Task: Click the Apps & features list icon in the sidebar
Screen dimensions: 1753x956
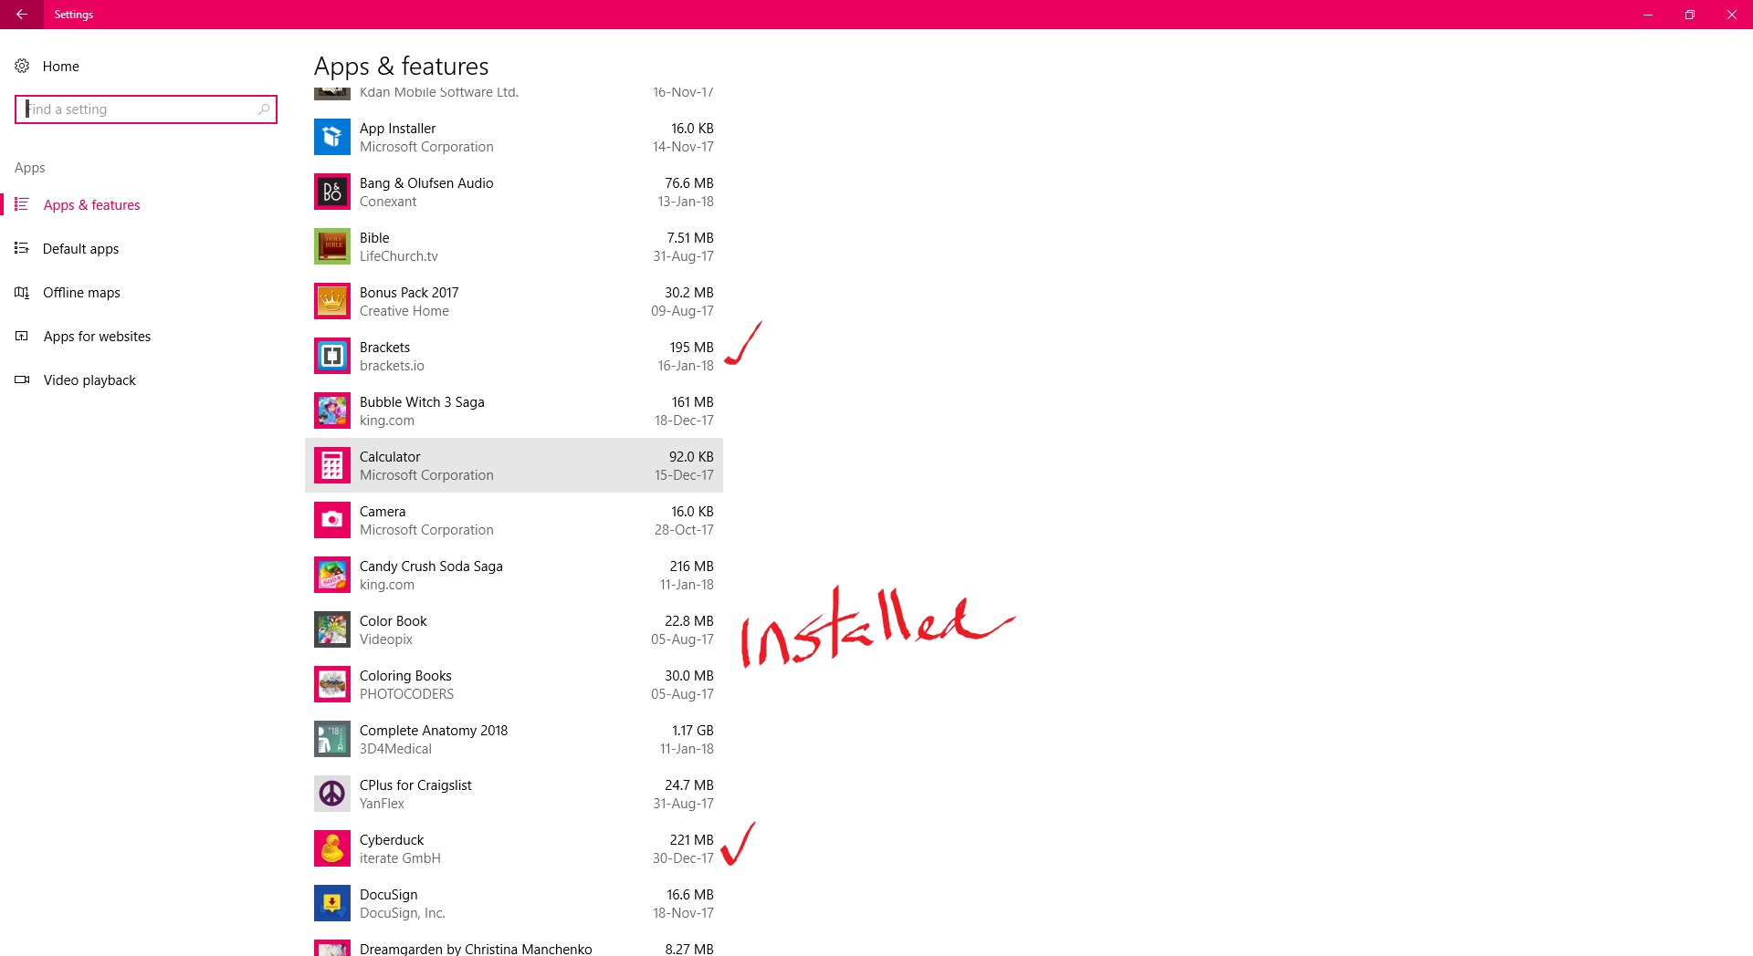Action: click(22, 204)
